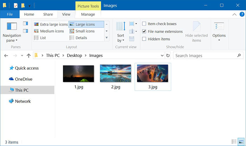Enable Item check boxes
The image size is (246, 146).
pos(144,24)
